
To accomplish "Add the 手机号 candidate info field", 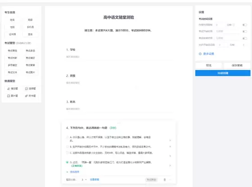I will point(31,27).
